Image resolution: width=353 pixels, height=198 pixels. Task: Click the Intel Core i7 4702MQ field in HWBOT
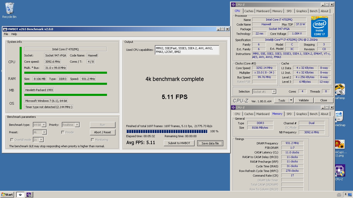[65, 49]
